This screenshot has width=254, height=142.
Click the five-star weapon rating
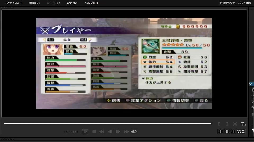click(173, 45)
